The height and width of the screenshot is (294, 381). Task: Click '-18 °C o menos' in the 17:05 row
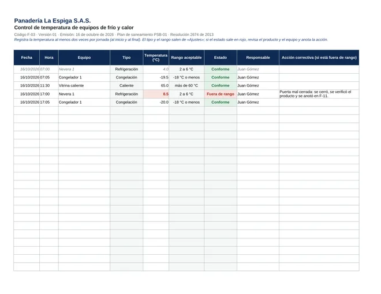[x=186, y=102]
